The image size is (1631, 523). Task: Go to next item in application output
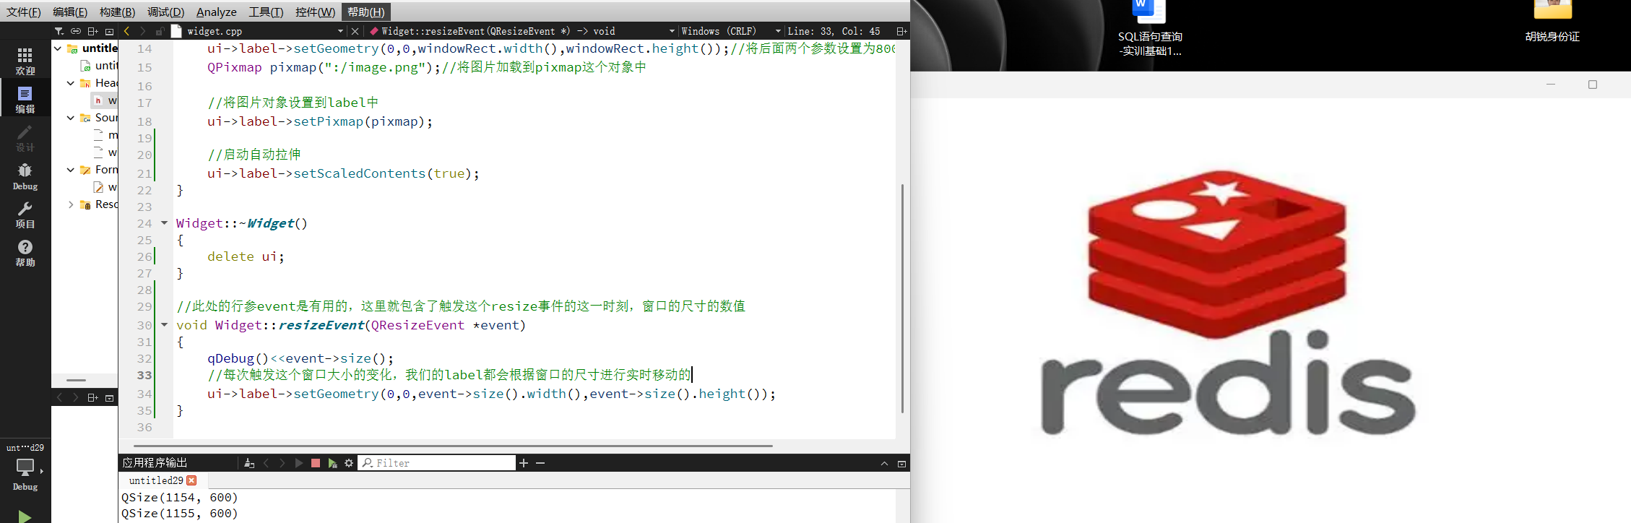282,463
